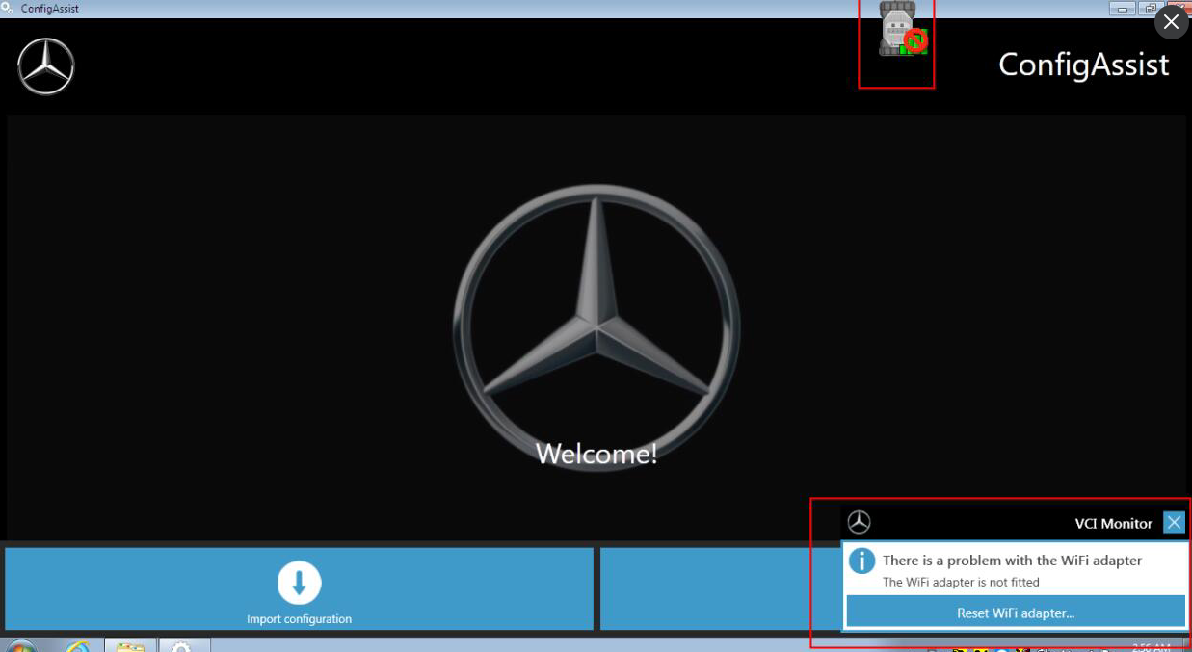Click the blue info icon in VCI Monitor
Image resolution: width=1192 pixels, height=652 pixels.
(x=861, y=561)
